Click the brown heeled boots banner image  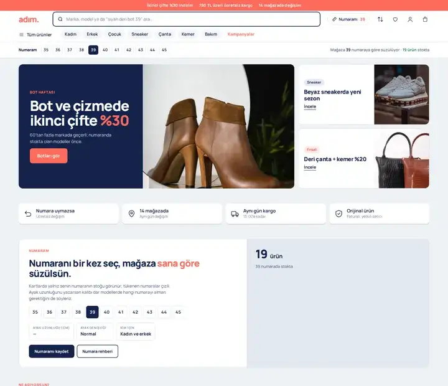tap(218, 126)
